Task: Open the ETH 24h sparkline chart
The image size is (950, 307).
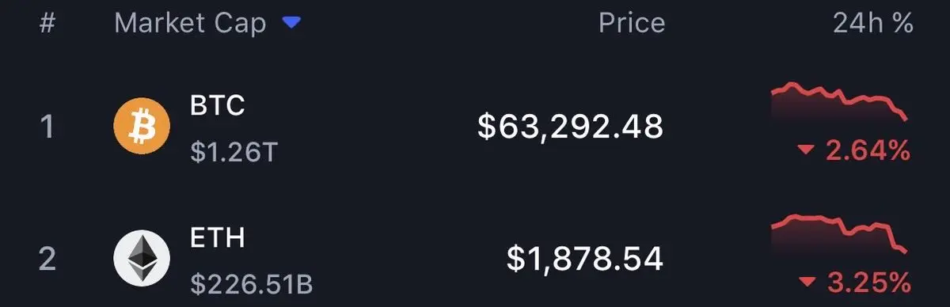Action: (x=839, y=235)
